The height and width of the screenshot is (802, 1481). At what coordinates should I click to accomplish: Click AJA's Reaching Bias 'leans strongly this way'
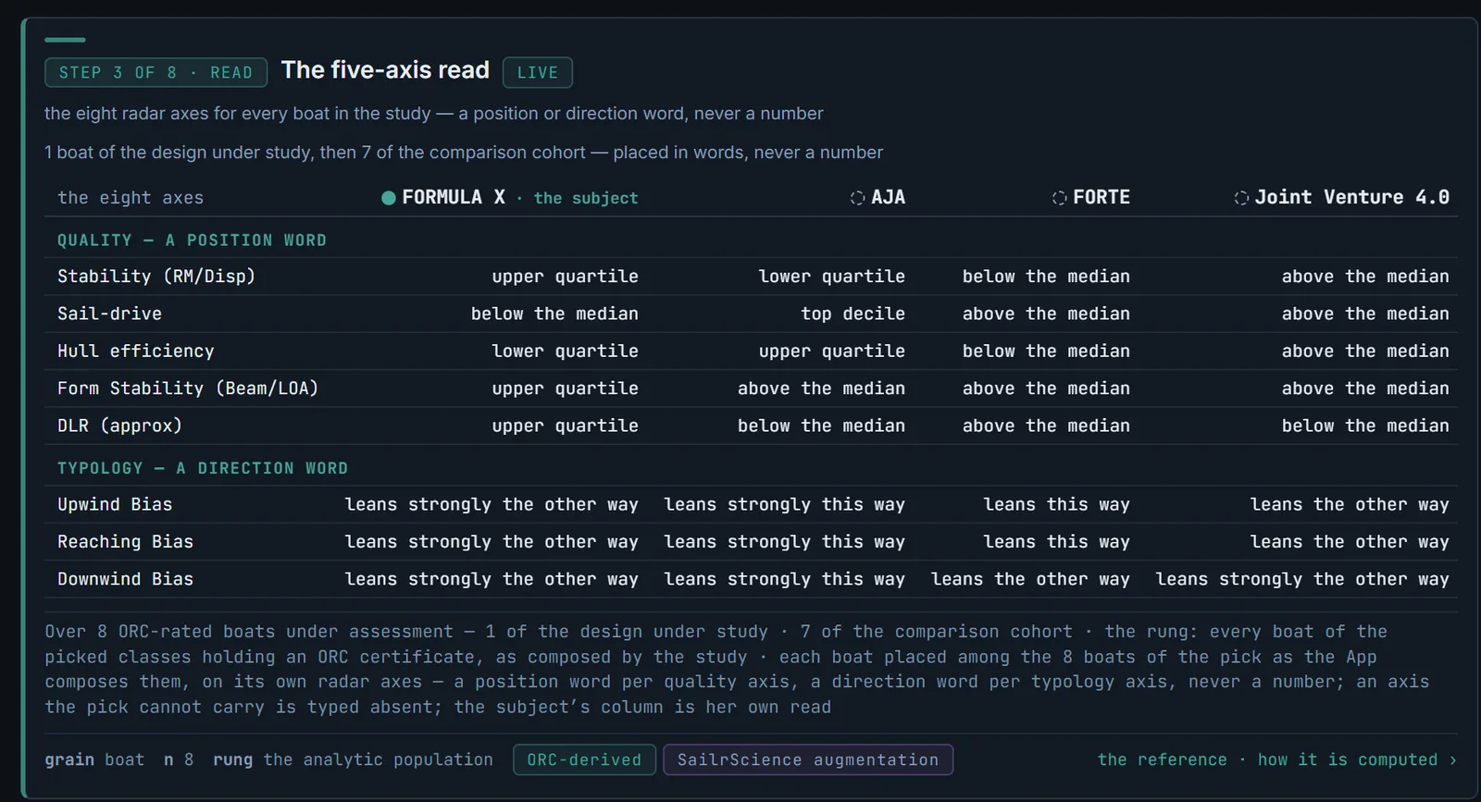click(784, 542)
